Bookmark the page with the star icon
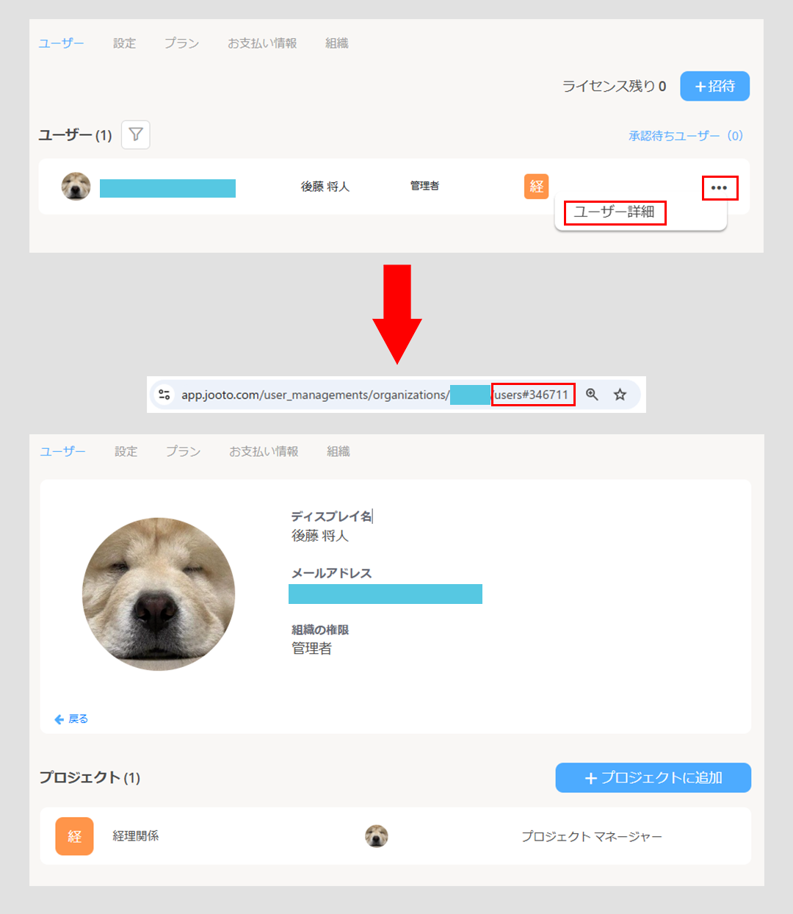This screenshot has width=793, height=914. (x=620, y=395)
